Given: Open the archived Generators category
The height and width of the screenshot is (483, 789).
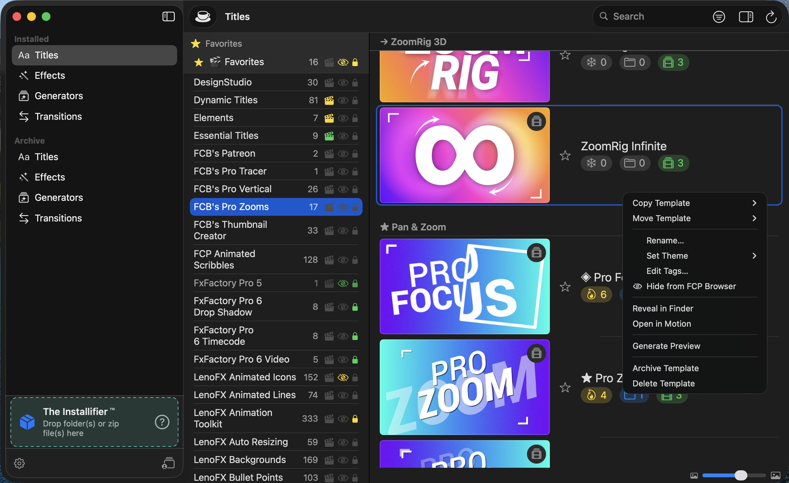Looking at the screenshot, I should coord(59,197).
